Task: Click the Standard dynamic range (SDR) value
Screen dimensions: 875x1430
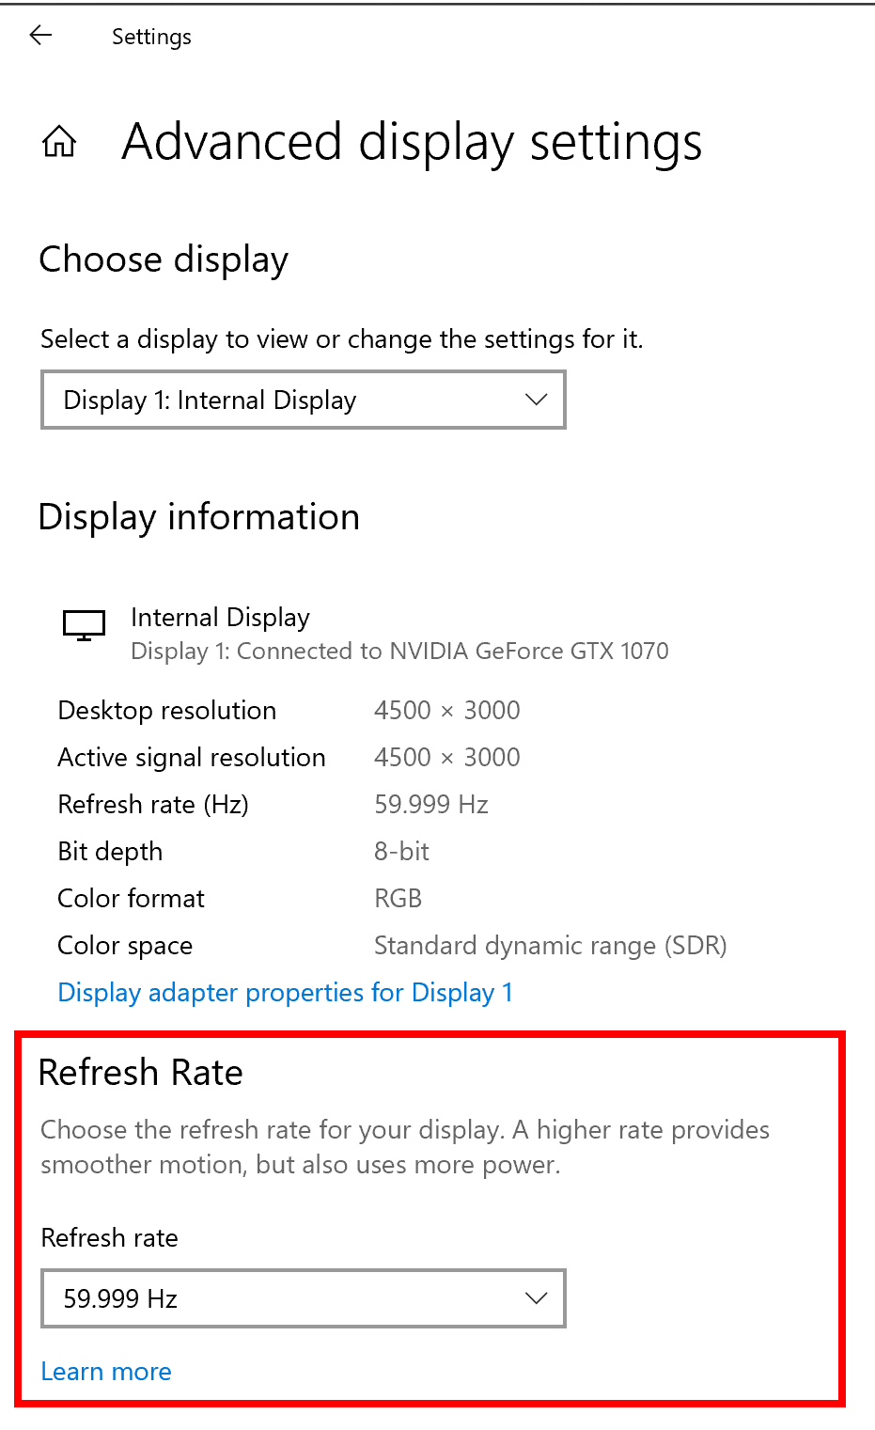Action: pos(550,945)
